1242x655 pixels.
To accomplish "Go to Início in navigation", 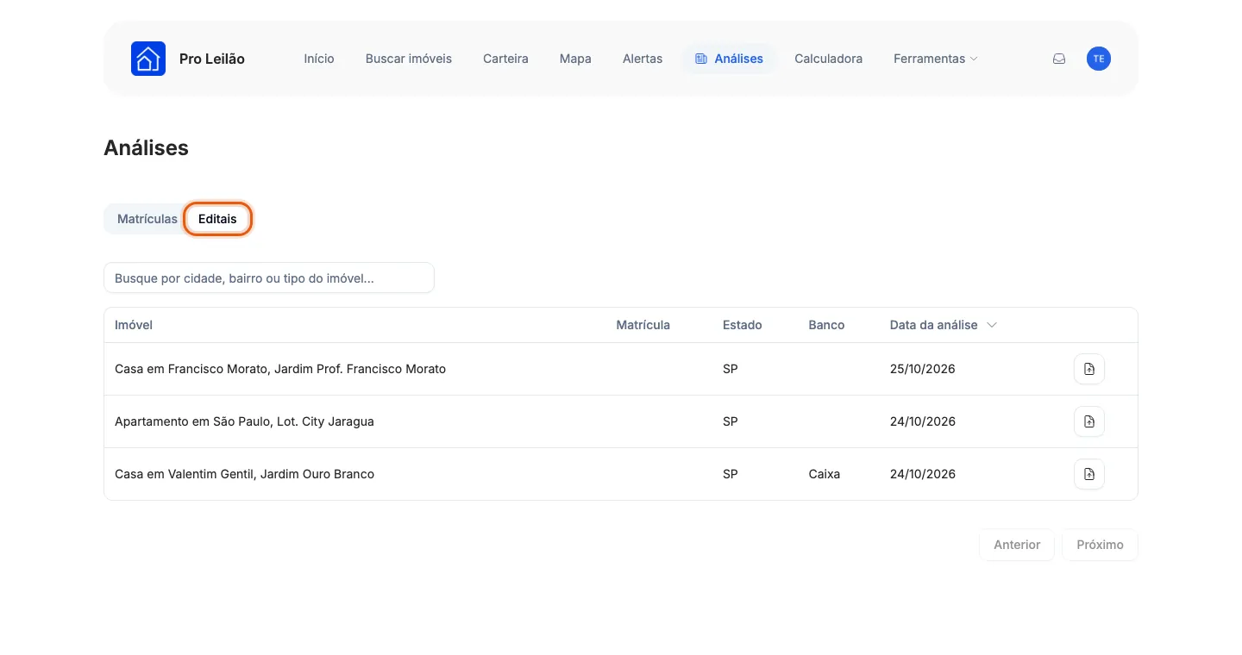I will pyautogui.click(x=319, y=59).
